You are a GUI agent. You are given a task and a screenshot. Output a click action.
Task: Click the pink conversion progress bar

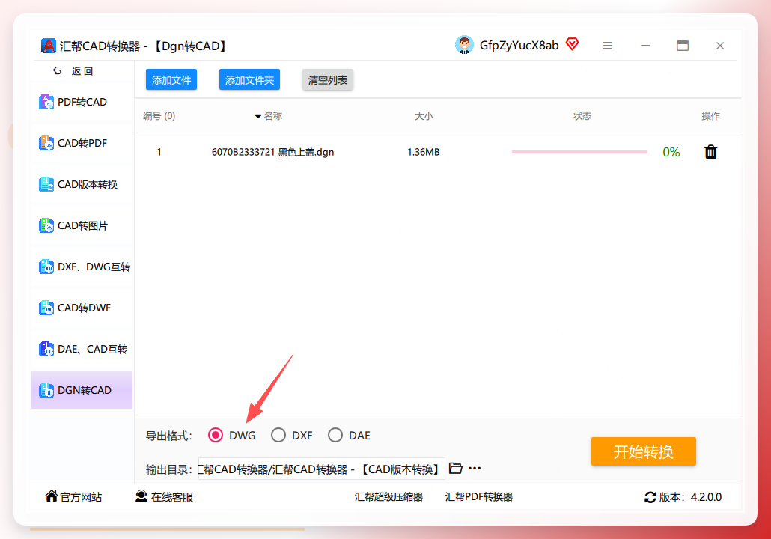579,152
